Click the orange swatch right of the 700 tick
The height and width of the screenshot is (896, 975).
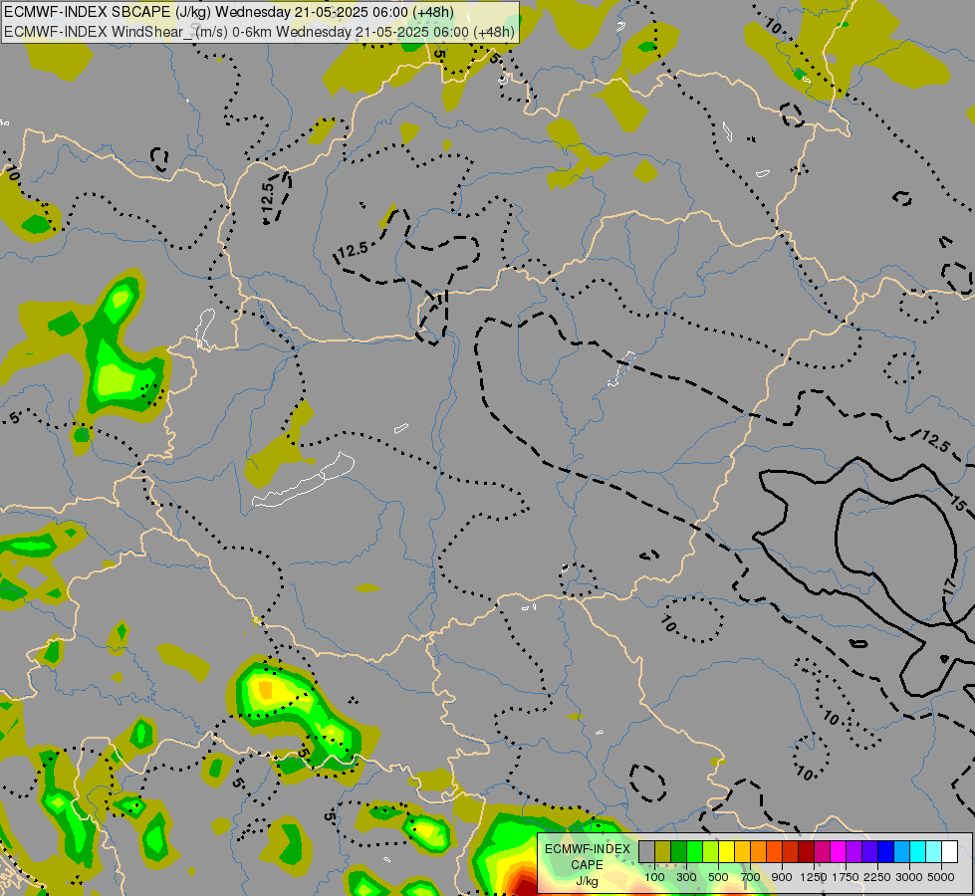pos(758,851)
